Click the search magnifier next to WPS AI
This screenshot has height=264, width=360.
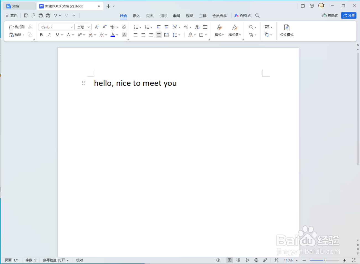tap(257, 16)
